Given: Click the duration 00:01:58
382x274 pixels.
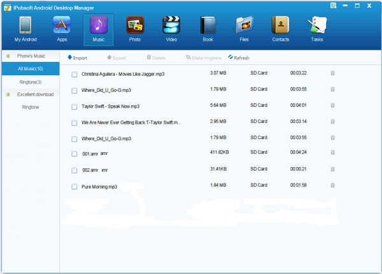Looking at the screenshot, I should pyautogui.click(x=298, y=185).
